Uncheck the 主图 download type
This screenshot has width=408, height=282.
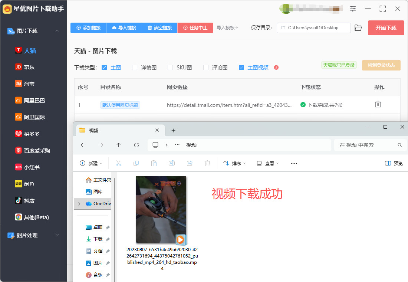tap(104, 68)
